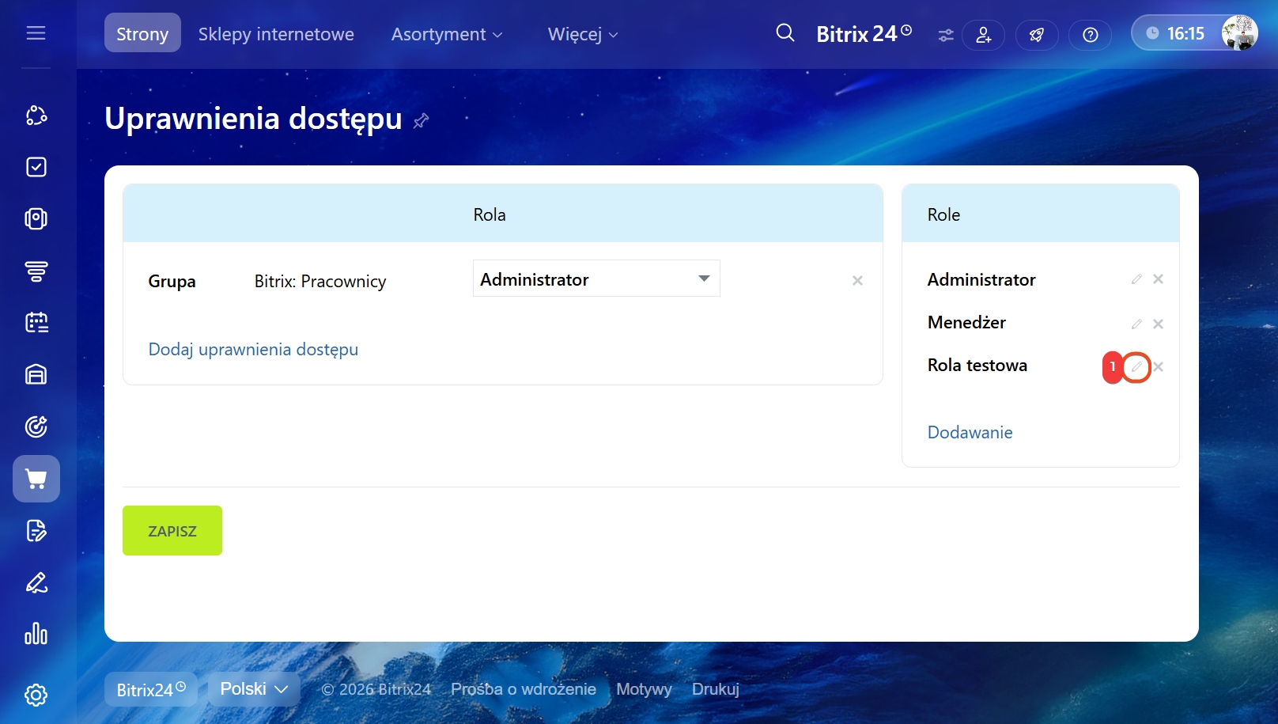Click the search magnifier icon

785,33
